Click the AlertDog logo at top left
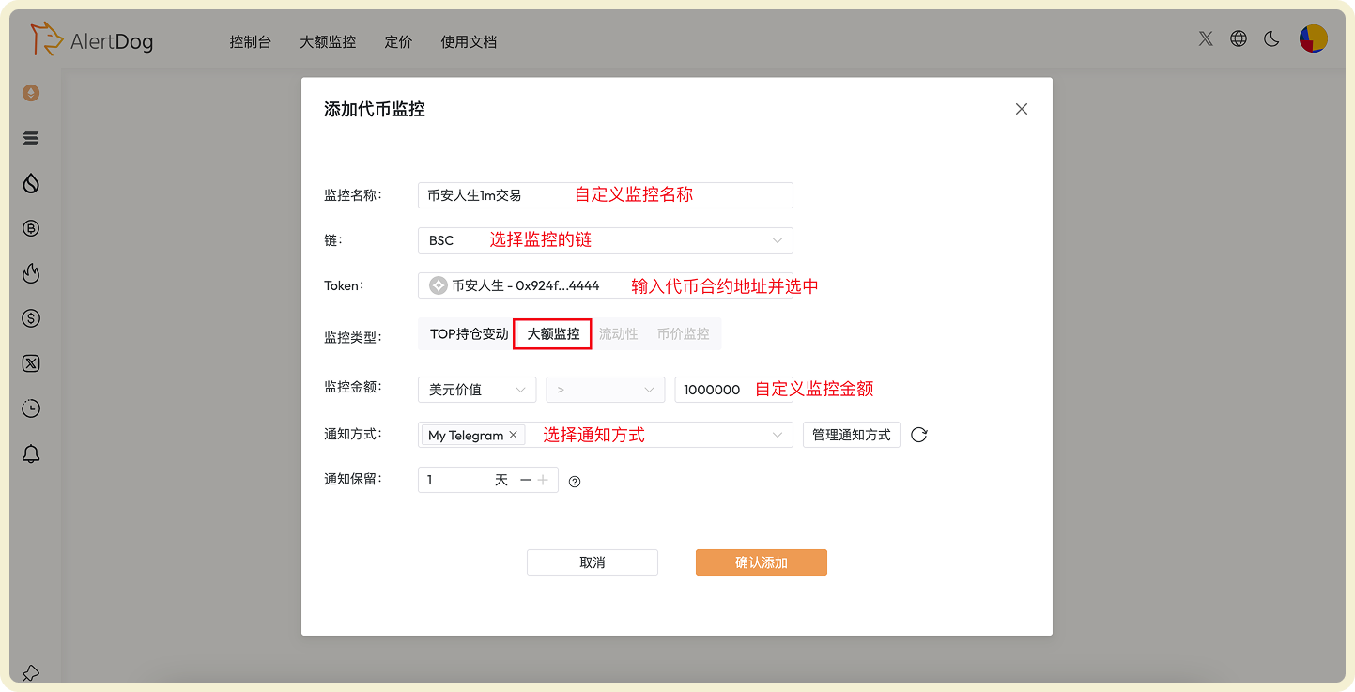This screenshot has height=692, width=1355. click(x=91, y=40)
